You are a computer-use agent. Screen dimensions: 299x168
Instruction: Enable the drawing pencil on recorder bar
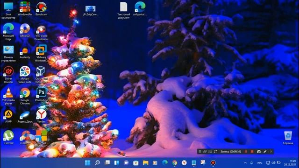[265, 152]
